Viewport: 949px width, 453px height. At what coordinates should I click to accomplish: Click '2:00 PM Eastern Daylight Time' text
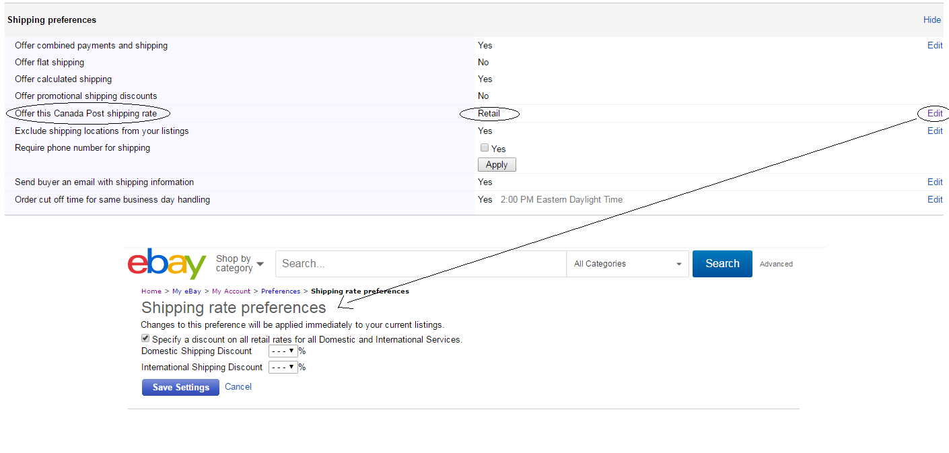(561, 200)
